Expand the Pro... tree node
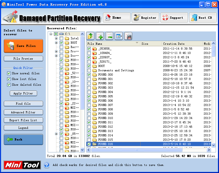Viewport: 219px width, 173px height. (x=56, y=51)
